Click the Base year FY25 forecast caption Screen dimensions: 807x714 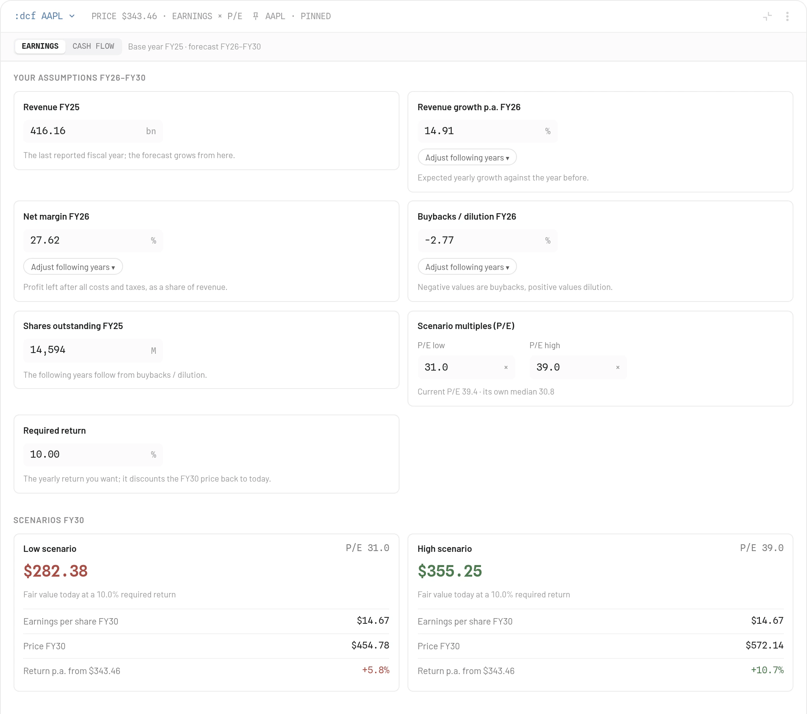(195, 47)
